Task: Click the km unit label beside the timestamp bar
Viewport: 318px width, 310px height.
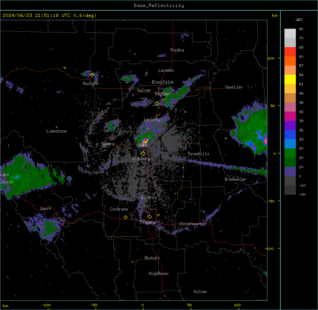Action: pyautogui.click(x=275, y=15)
